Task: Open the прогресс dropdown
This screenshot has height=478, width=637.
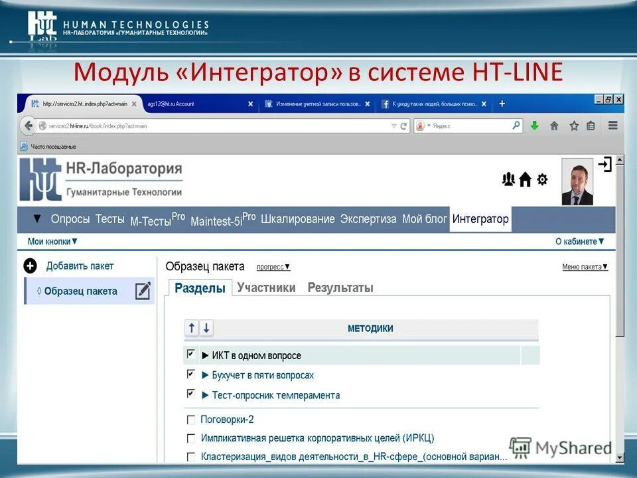Action: point(273,267)
